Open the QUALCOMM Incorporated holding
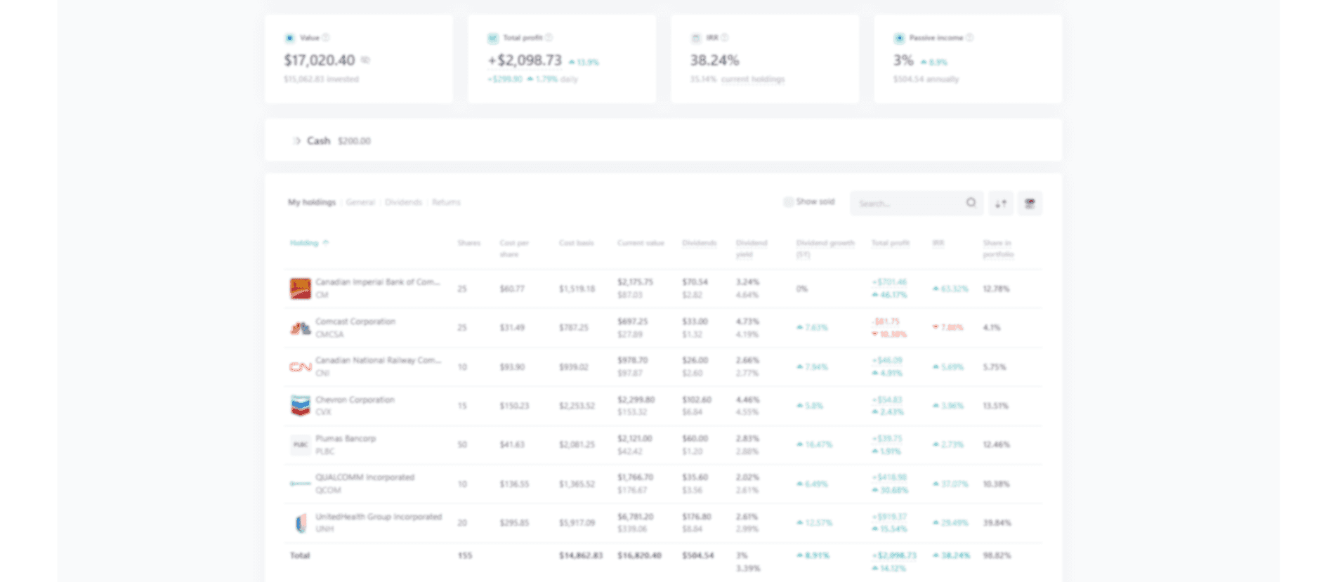Viewport: 1338px width, 582px height. coord(365,477)
